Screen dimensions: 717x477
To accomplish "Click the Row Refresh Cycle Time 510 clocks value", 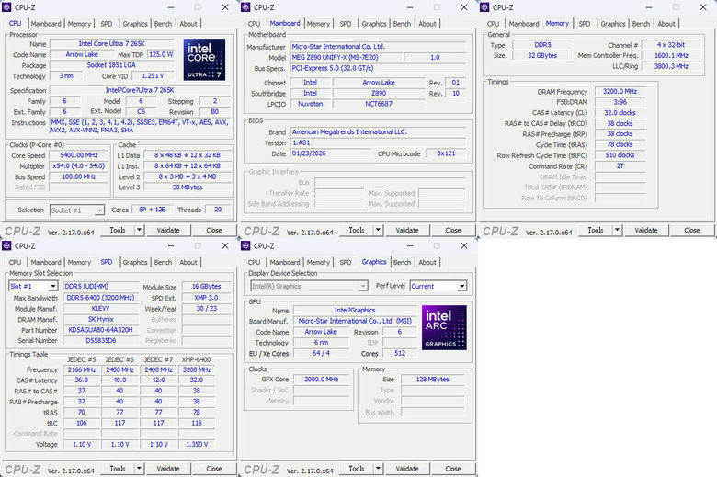I will click(620, 155).
